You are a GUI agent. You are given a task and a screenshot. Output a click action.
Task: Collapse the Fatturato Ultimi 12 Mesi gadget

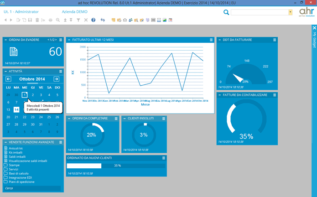click(x=69, y=40)
